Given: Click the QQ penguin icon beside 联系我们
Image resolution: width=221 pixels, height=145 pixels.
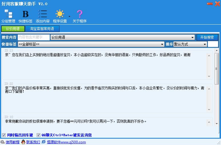Looking at the screenshot, I should click(23, 142).
